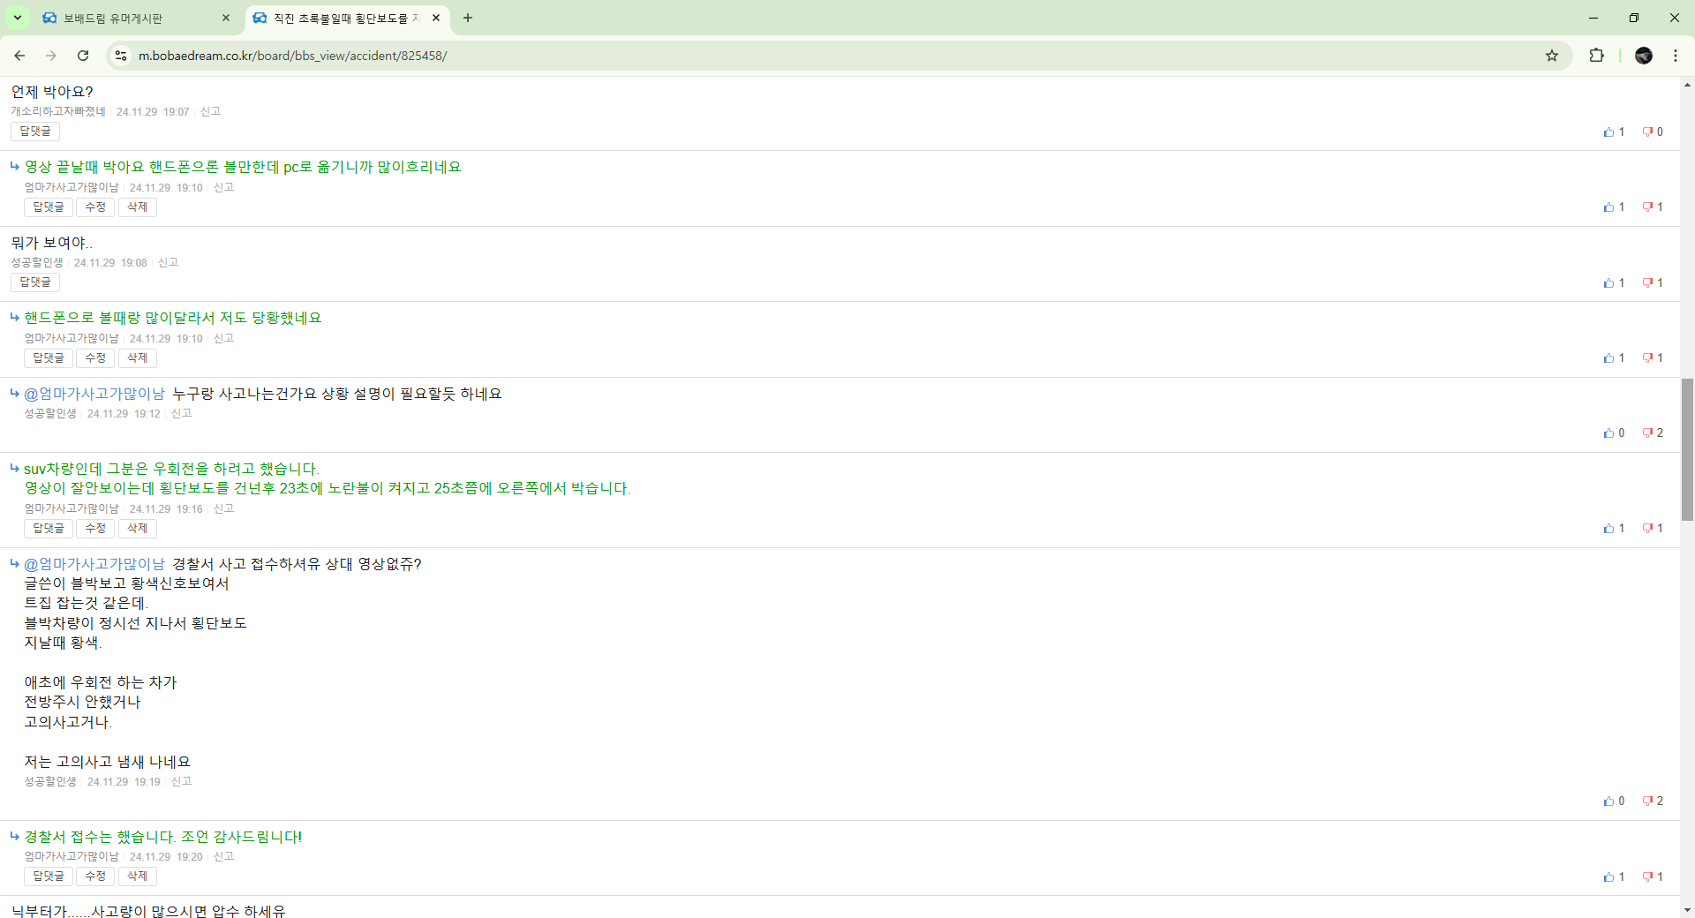Edit (수정) the reply 영상 끝날때 박아요
Viewport: 1695px width, 918px height.
tap(95, 207)
